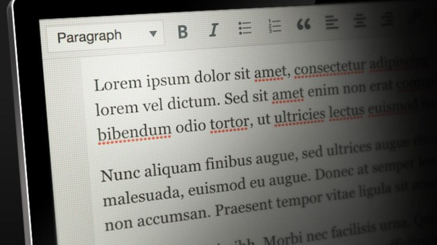Viewport: 437px width, 245px height.
Task: Apply blockquote formatting
Action: tap(303, 24)
